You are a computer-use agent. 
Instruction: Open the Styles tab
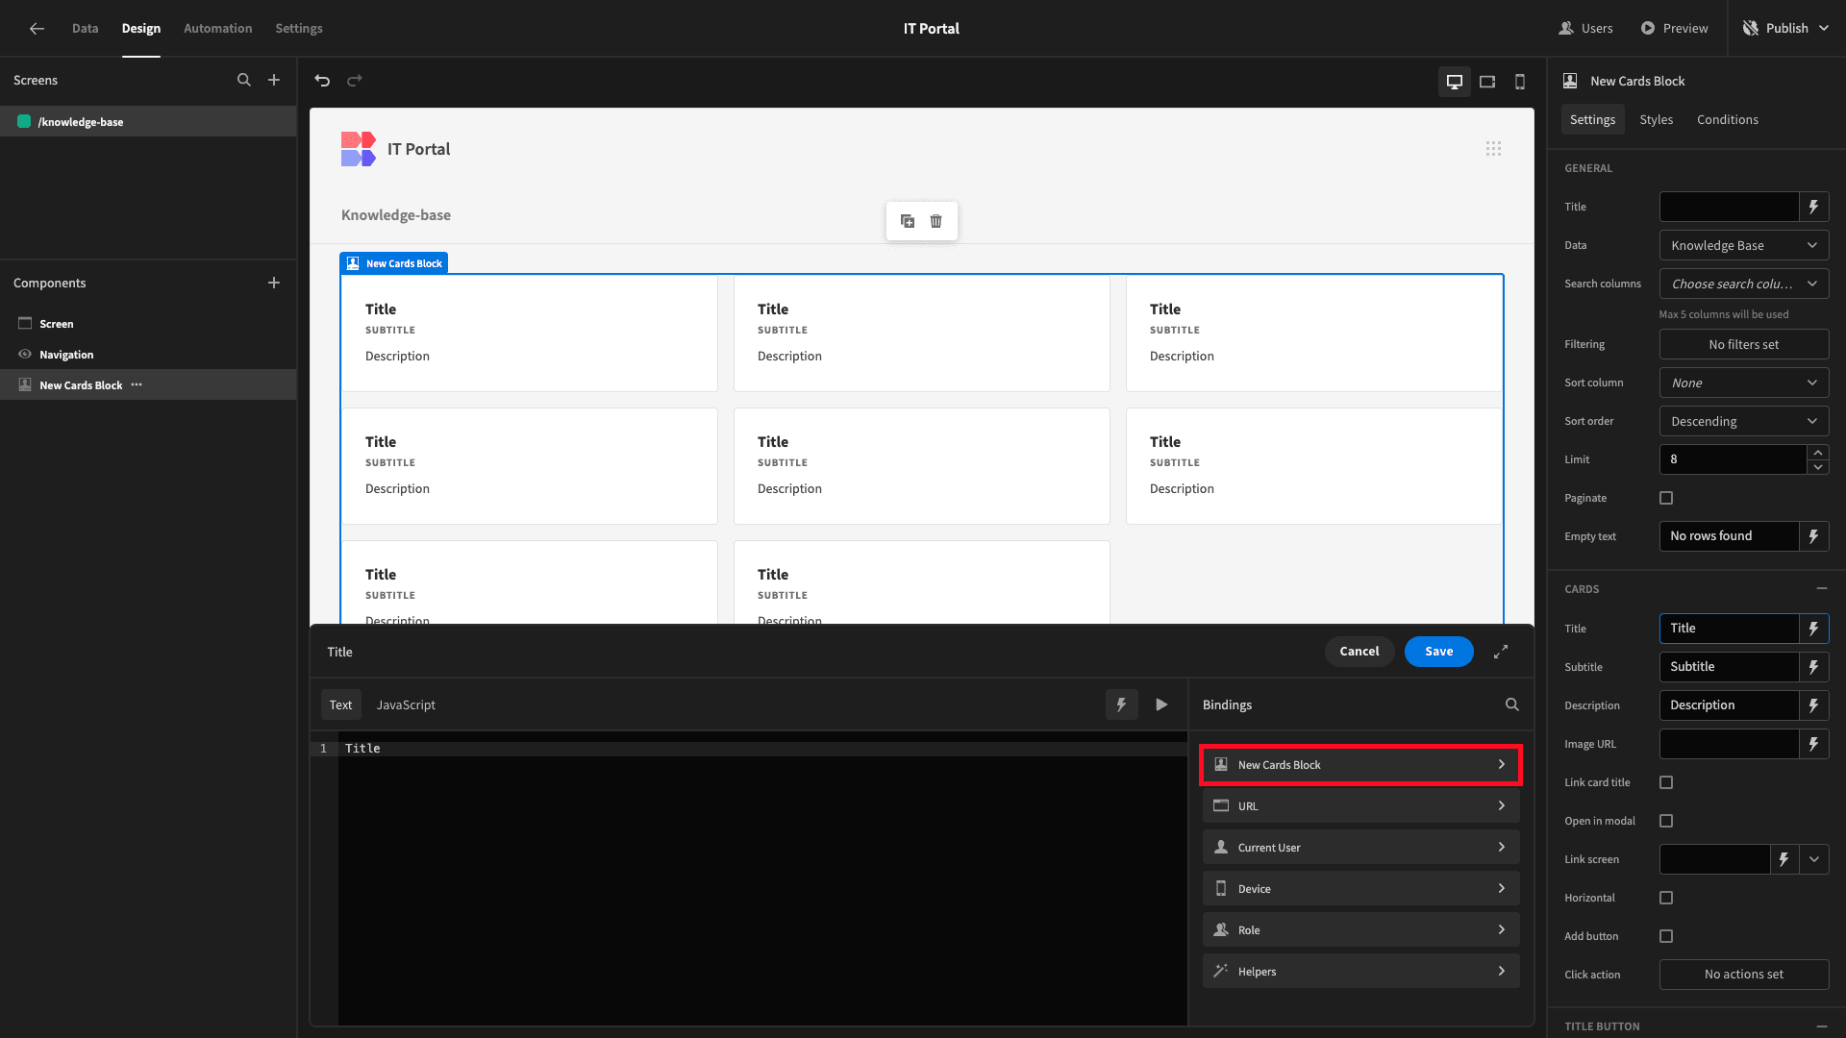click(x=1656, y=119)
